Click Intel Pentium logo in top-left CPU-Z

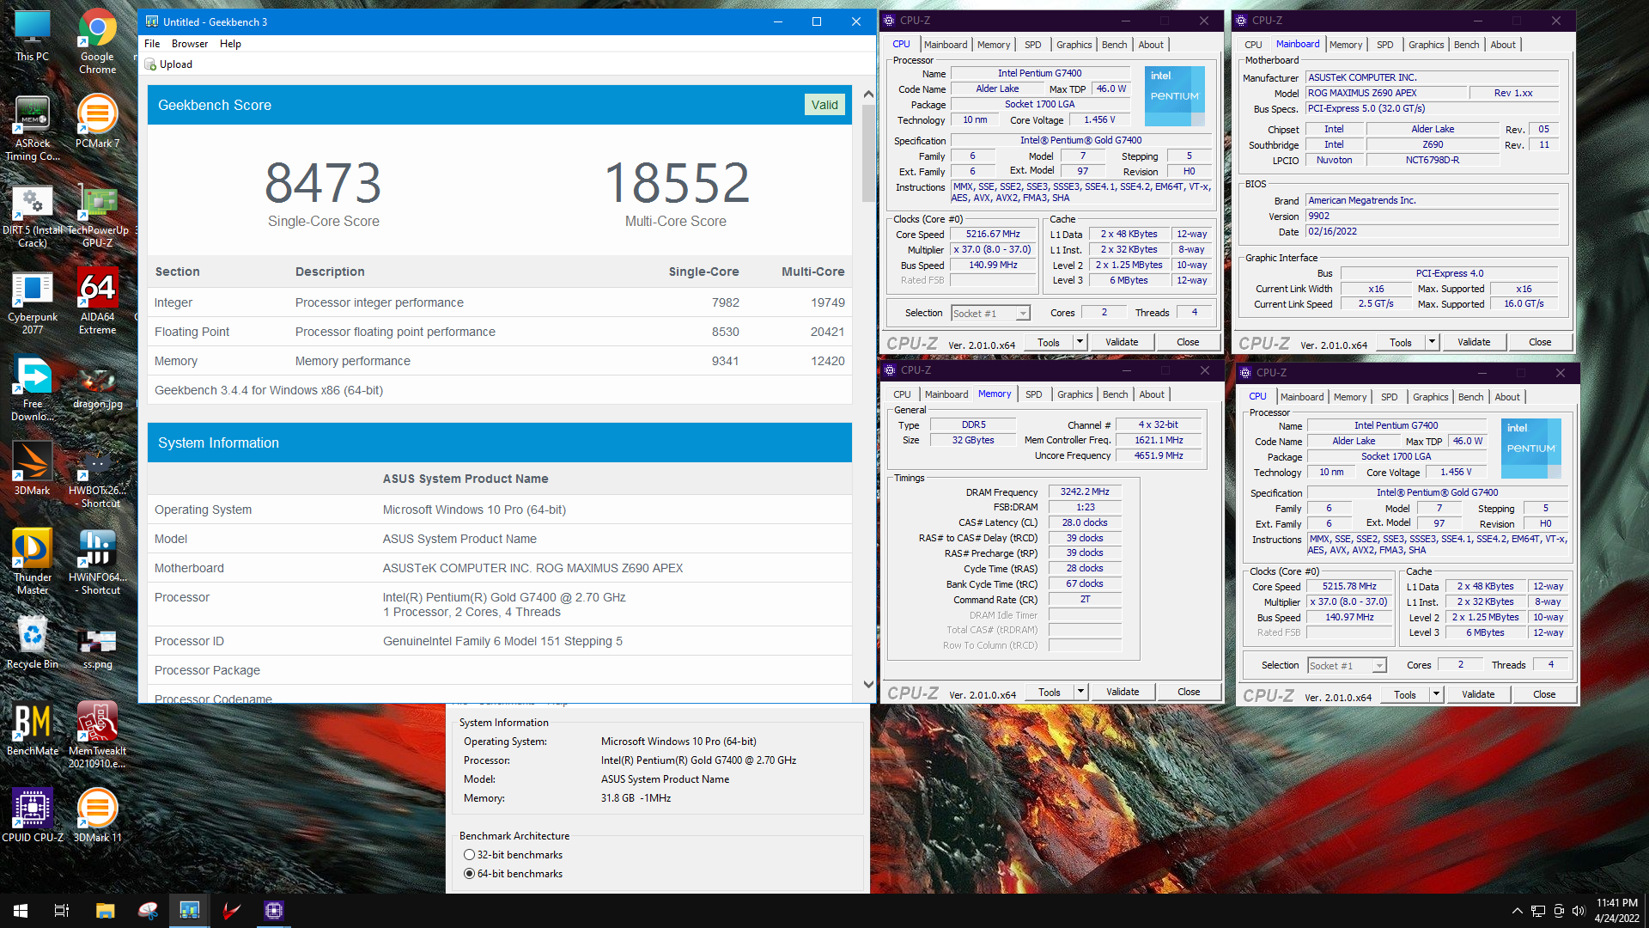pos(1174,96)
